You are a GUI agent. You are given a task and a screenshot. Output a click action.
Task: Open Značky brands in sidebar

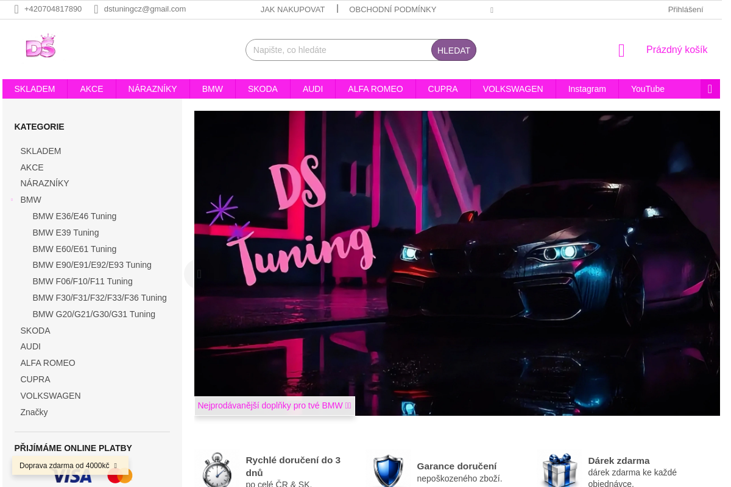(x=34, y=412)
